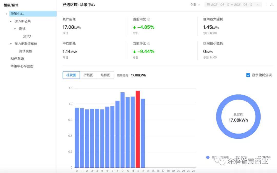The height and width of the screenshot is (173, 277).
Task: Click the 17.08kWh cumulative energy value
Action: coord(72,27)
